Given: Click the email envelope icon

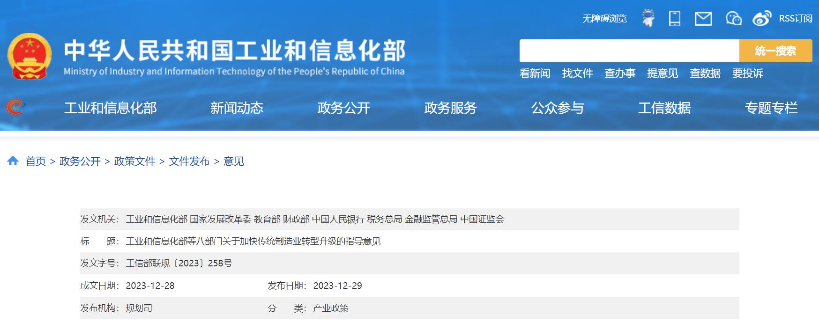Looking at the screenshot, I should [x=703, y=19].
